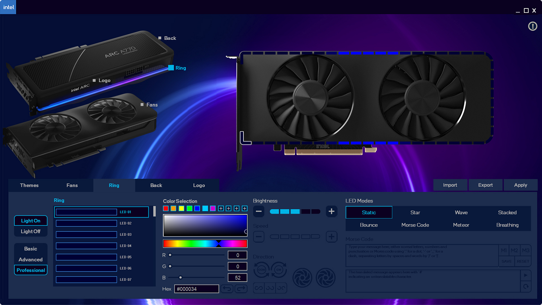Select the Stacked LED mode
542x305 pixels.
(x=507, y=212)
